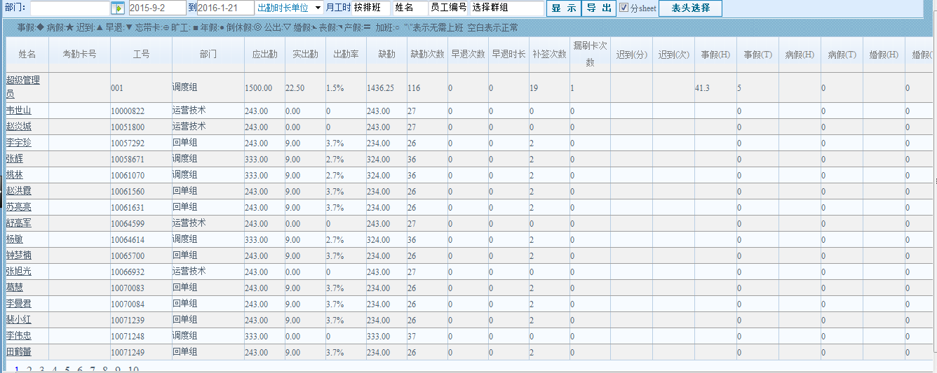The width and height of the screenshot is (937, 373).
Task: Open employee link 舒高军
Action: (18, 223)
